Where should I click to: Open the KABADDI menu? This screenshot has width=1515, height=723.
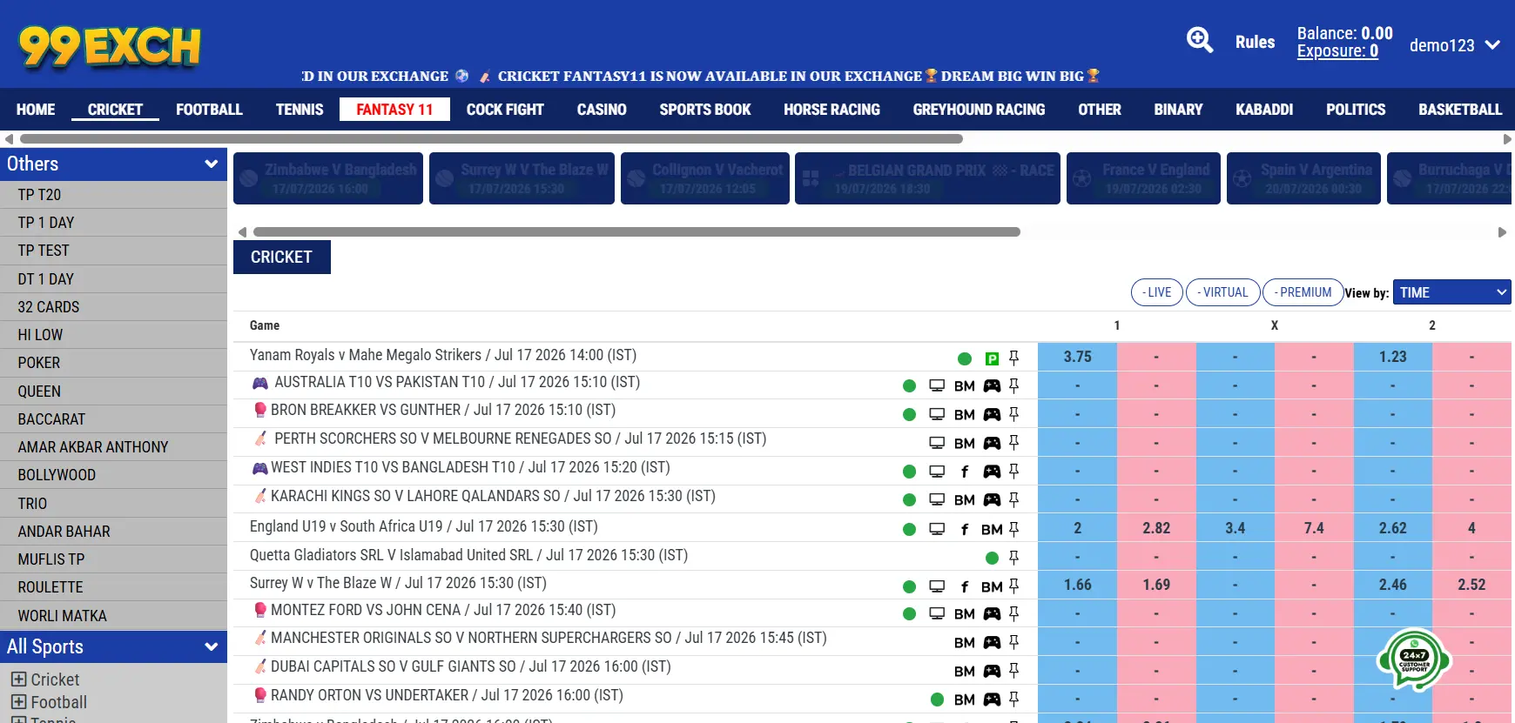point(1264,110)
